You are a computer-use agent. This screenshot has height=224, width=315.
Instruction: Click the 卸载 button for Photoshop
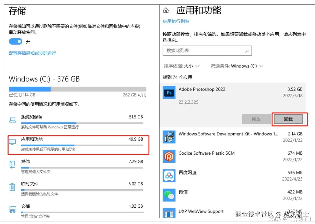tap(288, 119)
